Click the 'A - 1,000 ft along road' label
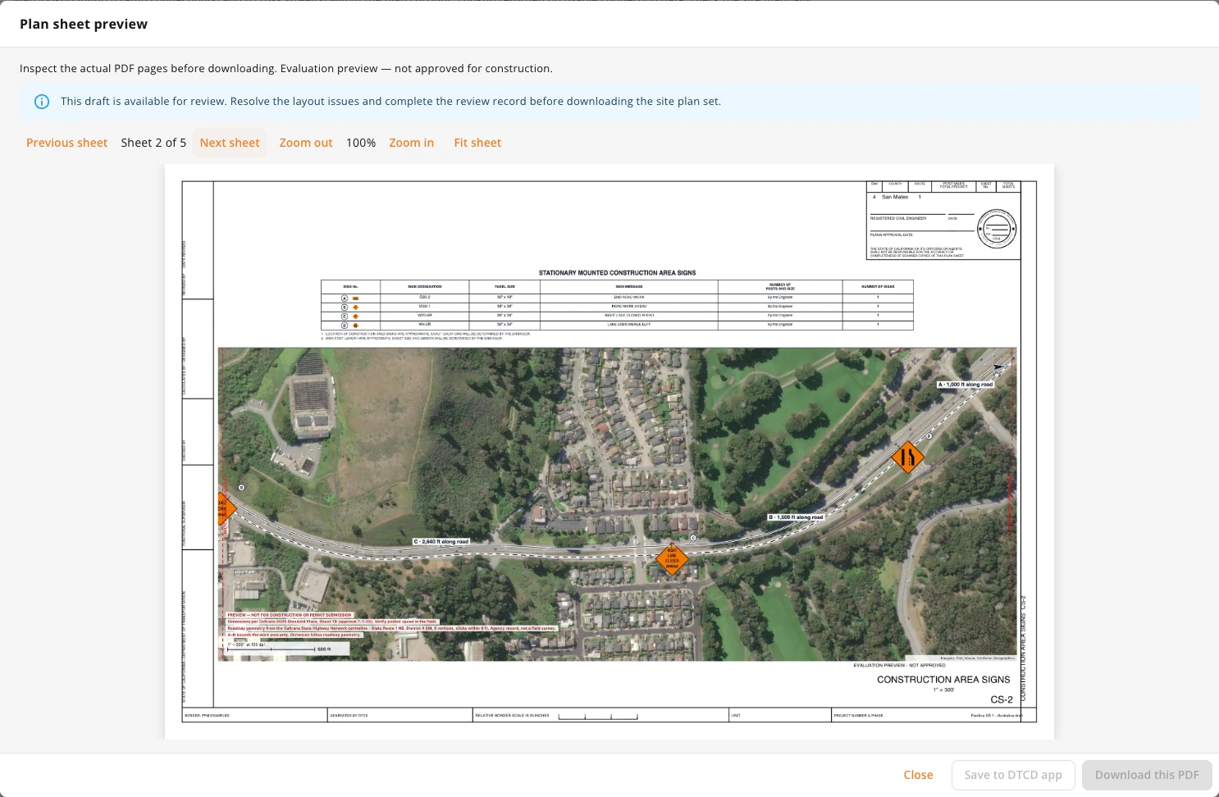Viewport: 1219px width, 797px height. (966, 385)
